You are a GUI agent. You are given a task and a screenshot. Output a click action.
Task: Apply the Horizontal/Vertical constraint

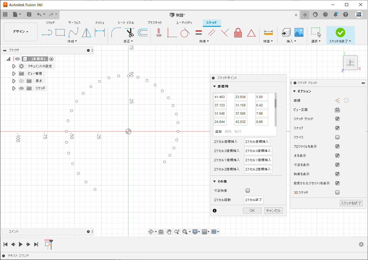click(159, 32)
